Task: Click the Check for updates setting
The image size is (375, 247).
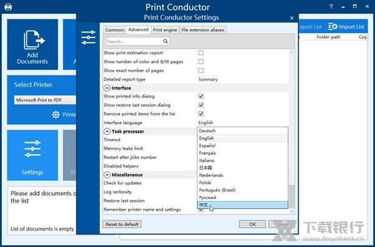Action: point(122,183)
